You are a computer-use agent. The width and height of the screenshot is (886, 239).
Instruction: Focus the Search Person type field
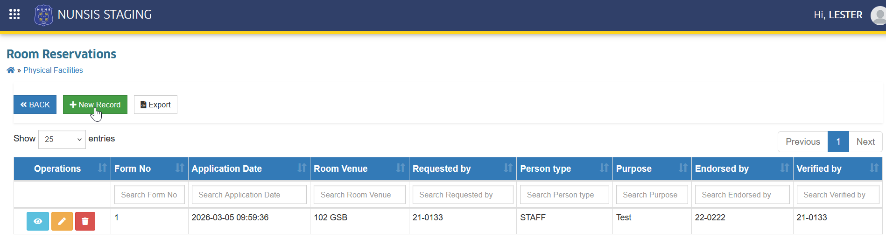564,195
